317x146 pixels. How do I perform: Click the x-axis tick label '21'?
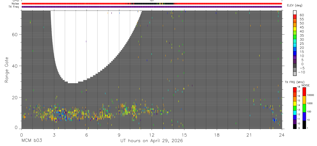click(x=249, y=135)
